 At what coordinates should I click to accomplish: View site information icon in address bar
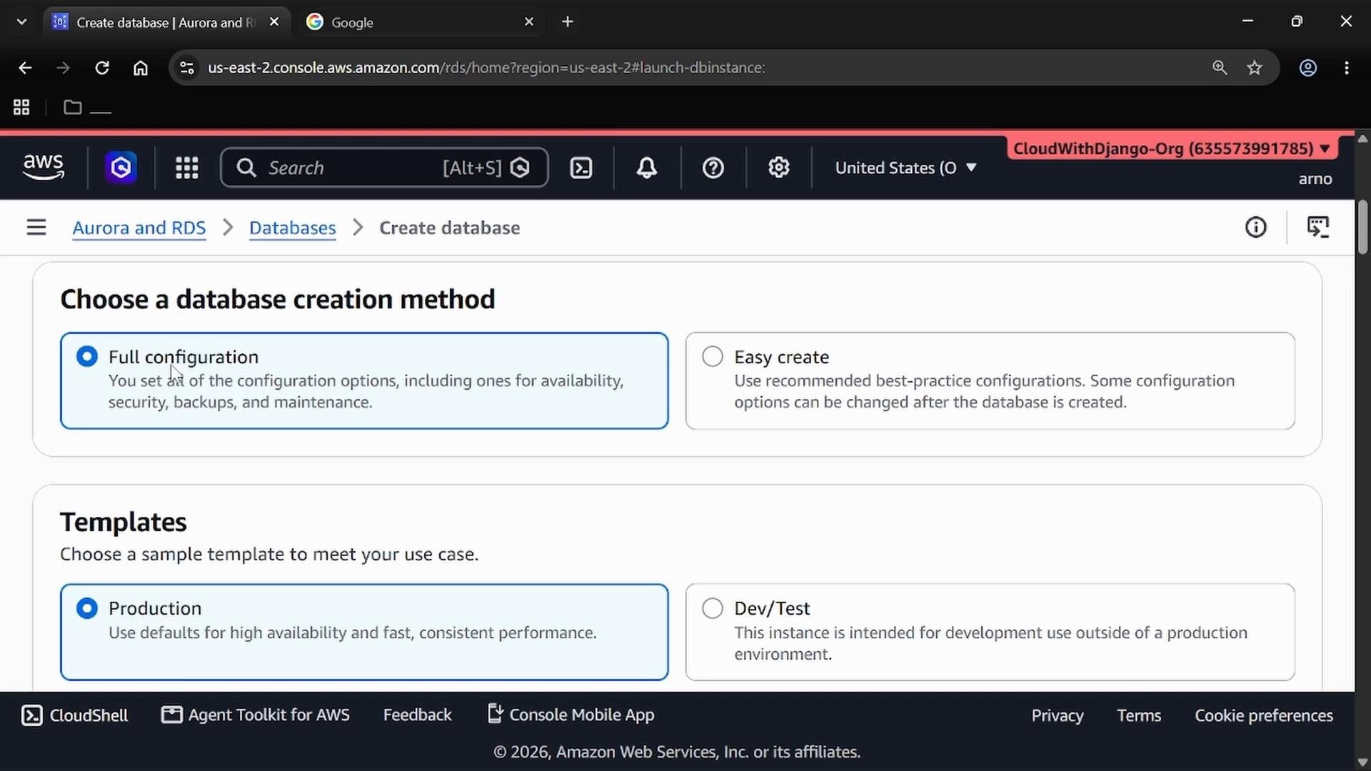(x=187, y=68)
